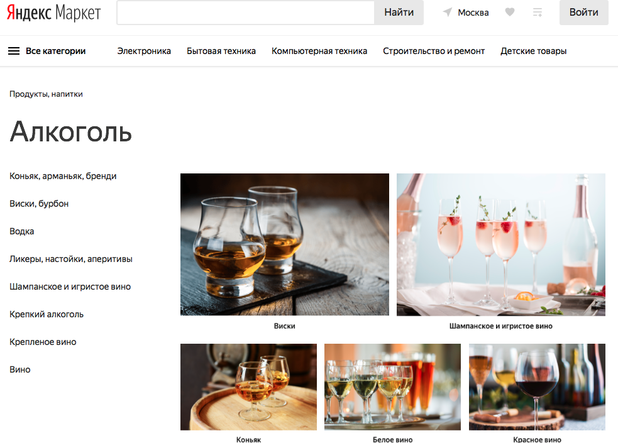
Task: Go to the Строительство и ремонт category
Action: coord(434,51)
